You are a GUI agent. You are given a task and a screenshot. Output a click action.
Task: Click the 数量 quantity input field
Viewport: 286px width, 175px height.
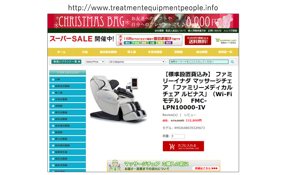[178, 136]
